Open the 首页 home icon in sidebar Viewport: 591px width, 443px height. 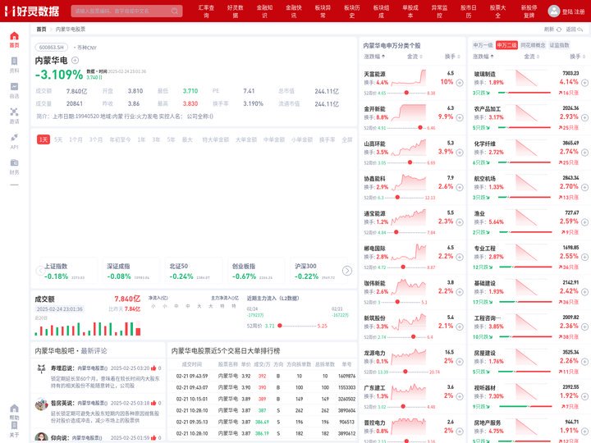coord(14,36)
